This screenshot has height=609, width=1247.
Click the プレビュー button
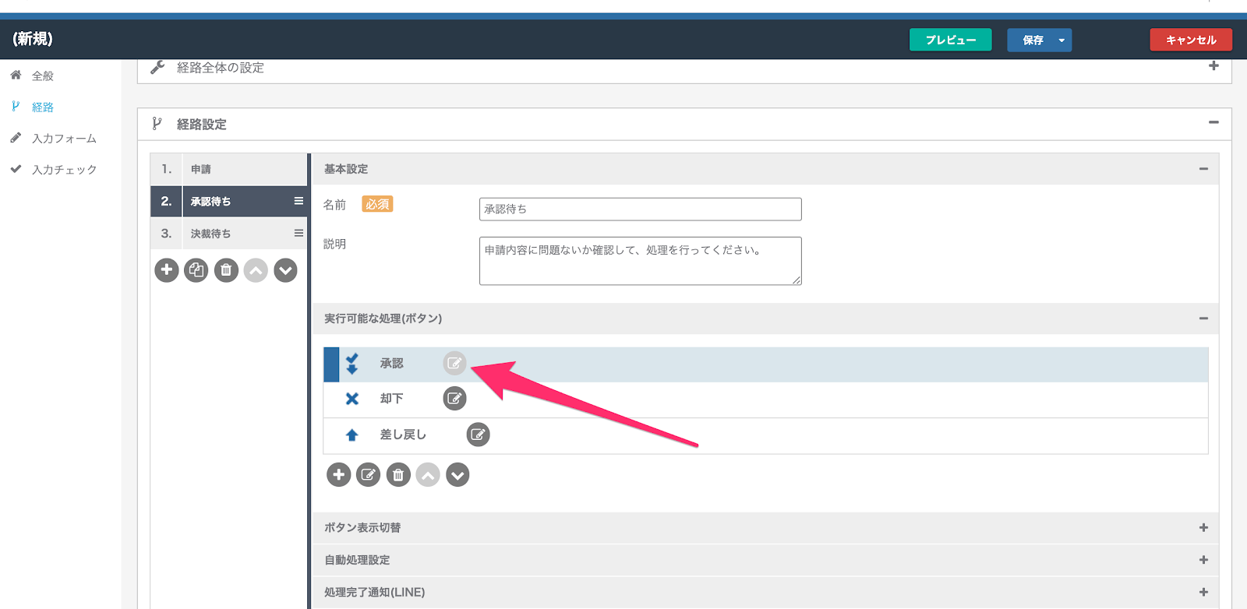[950, 40]
